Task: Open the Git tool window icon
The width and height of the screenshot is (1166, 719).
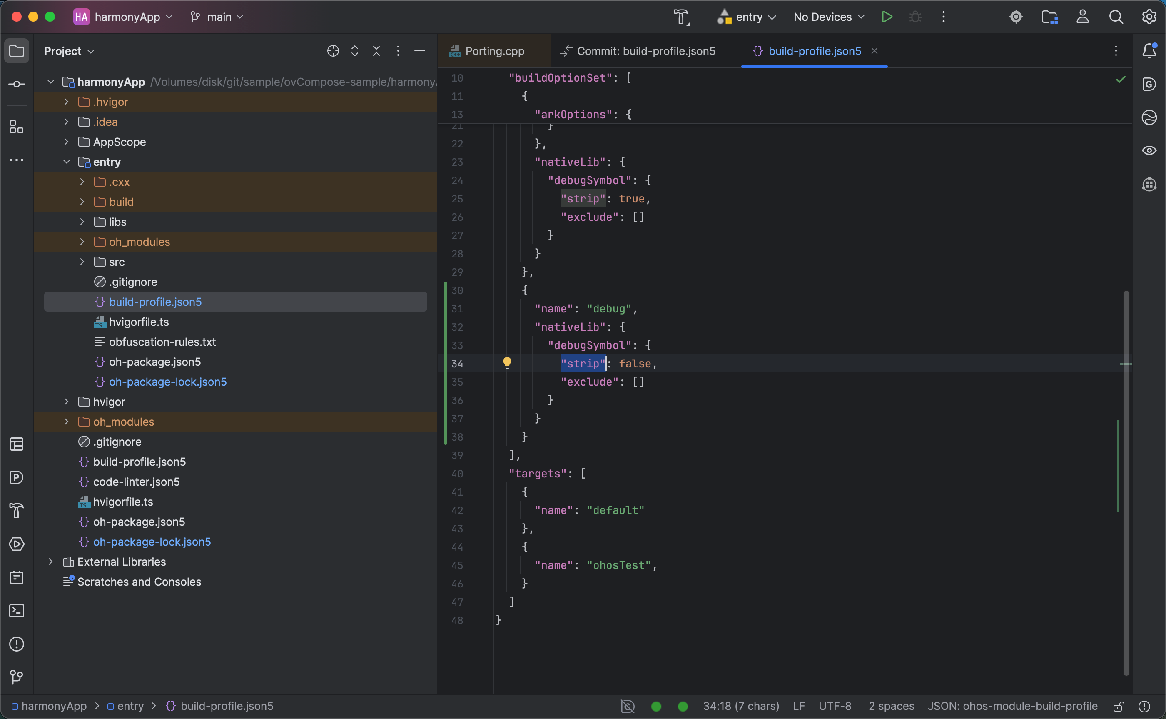Action: point(17,677)
